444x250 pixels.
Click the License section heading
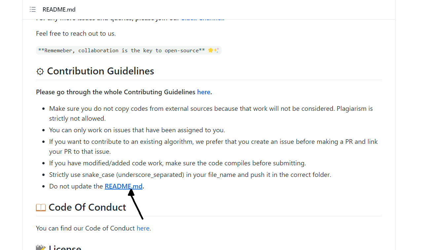click(x=65, y=247)
